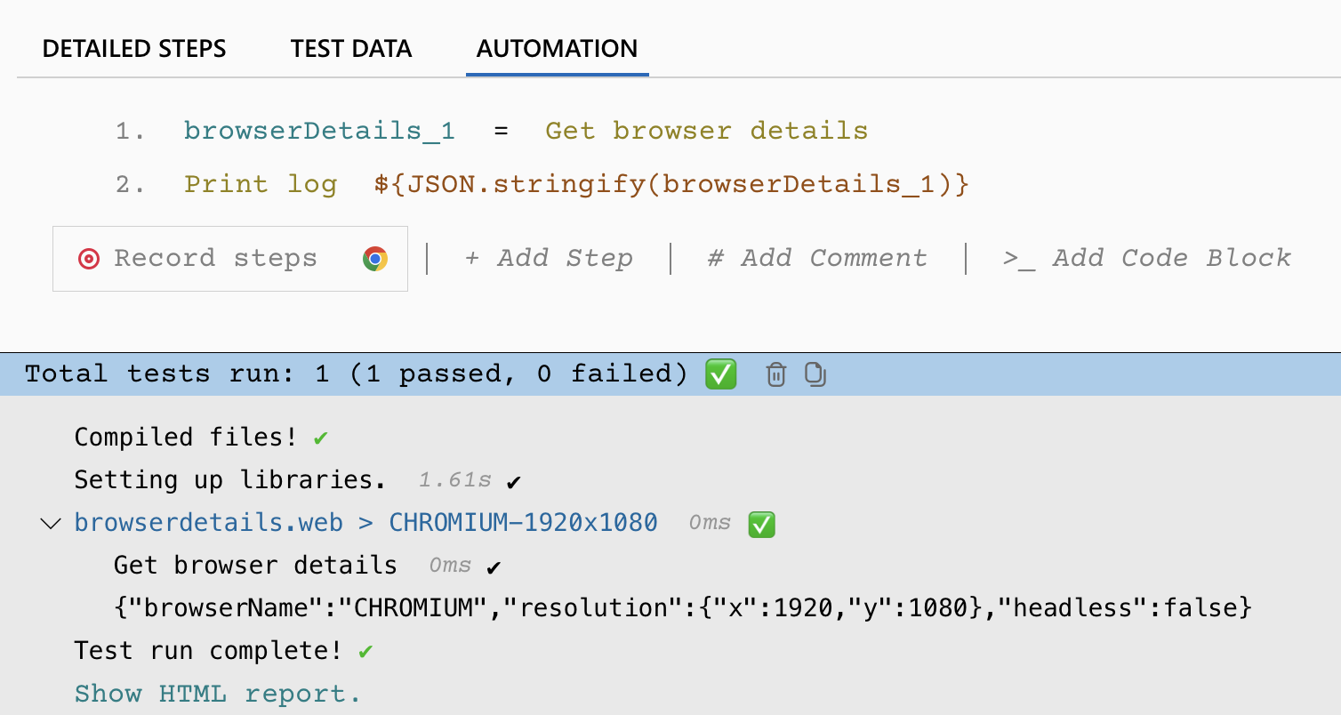The image size is (1341, 715).
Task: Click # Add Comment
Action: (816, 258)
